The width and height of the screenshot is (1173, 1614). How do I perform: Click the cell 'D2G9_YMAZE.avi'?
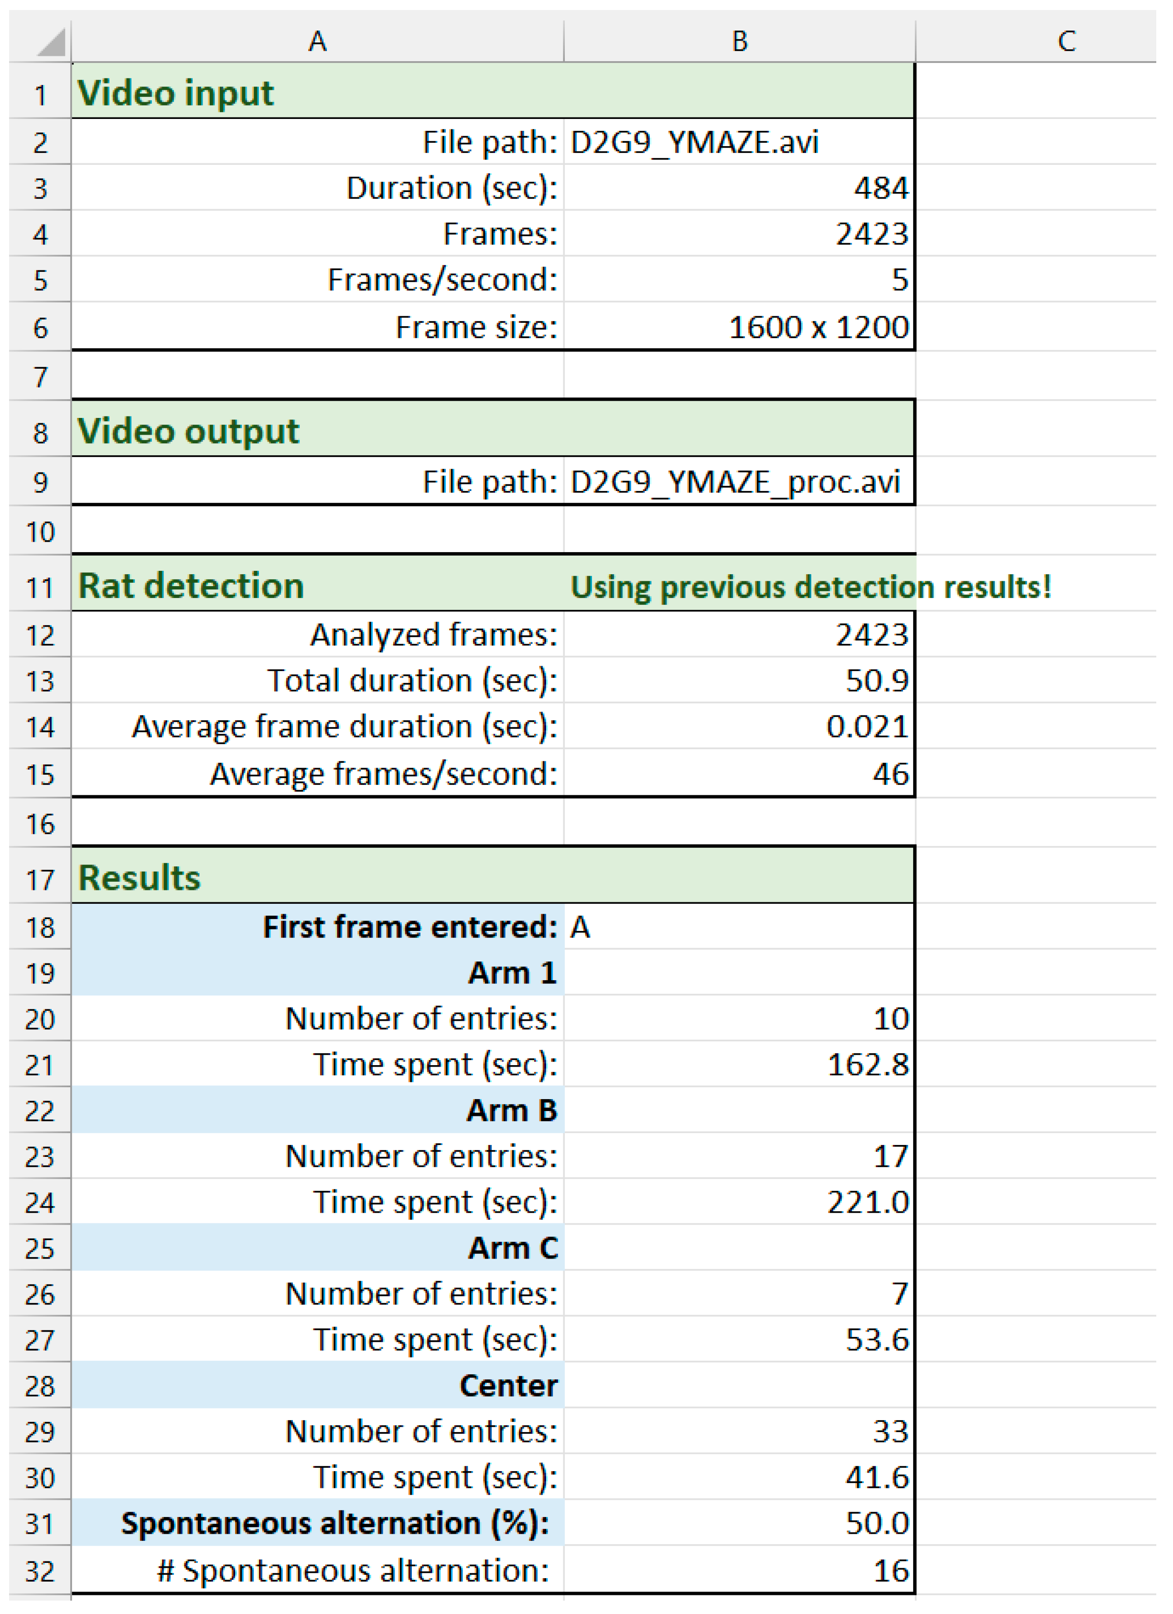(739, 142)
